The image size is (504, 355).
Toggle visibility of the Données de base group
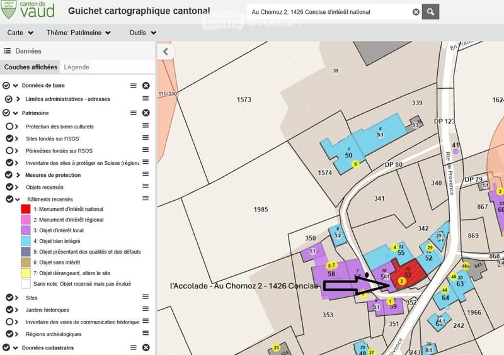(x=6, y=86)
